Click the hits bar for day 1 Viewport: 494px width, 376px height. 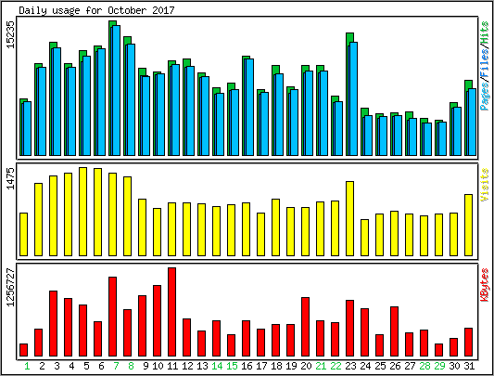click(23, 127)
